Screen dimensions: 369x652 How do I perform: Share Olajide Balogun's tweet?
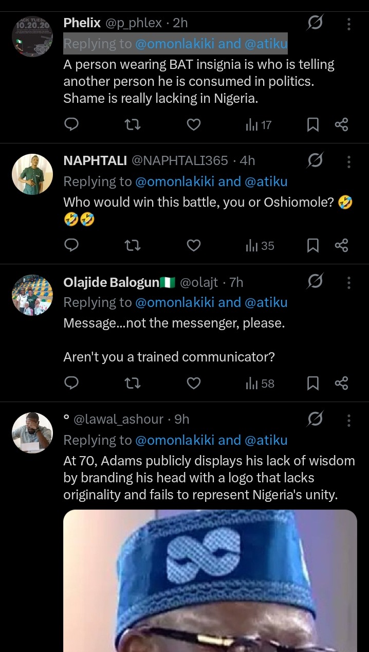(x=342, y=383)
